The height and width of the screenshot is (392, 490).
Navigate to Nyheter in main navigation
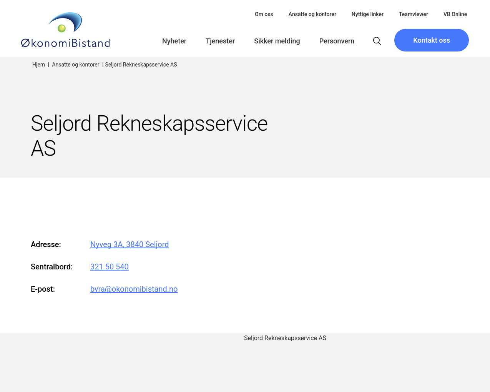174,41
